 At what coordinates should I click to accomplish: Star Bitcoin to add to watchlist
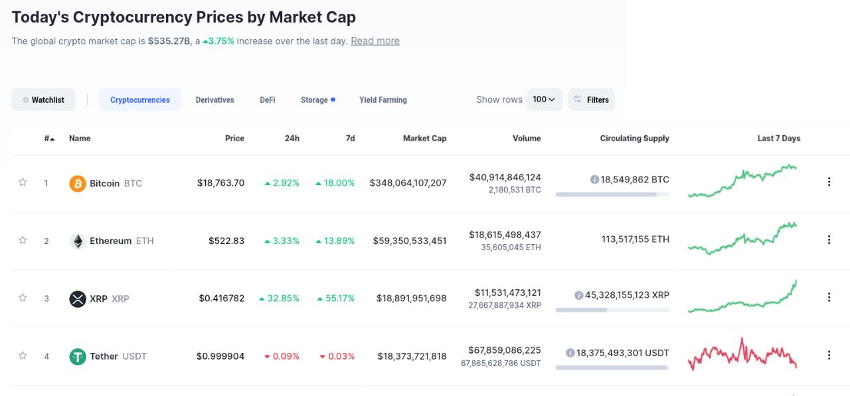[x=23, y=182]
